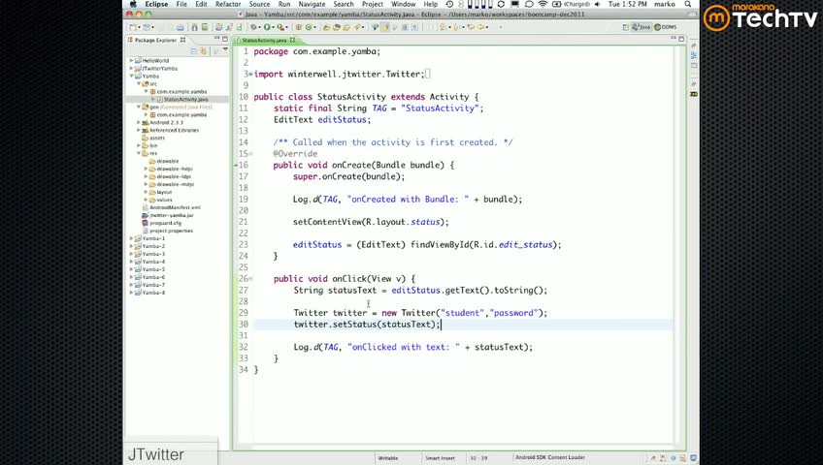Screen dimensions: 823x465
Task: Select the Java perspective button
Action: click(641, 27)
